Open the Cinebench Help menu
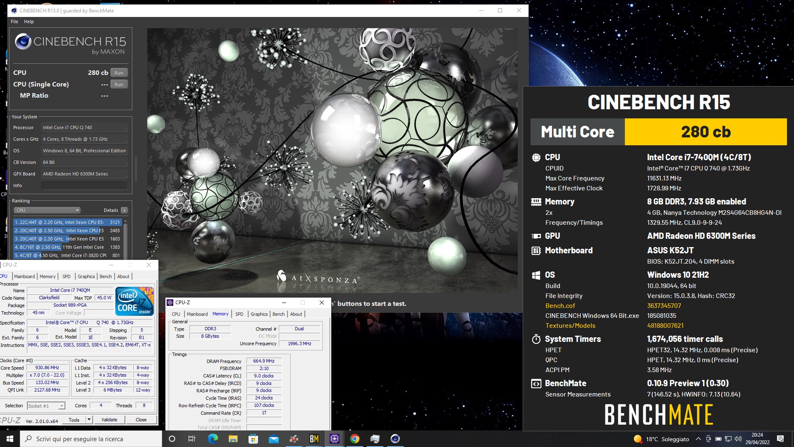Image resolution: width=794 pixels, height=447 pixels. click(29, 22)
